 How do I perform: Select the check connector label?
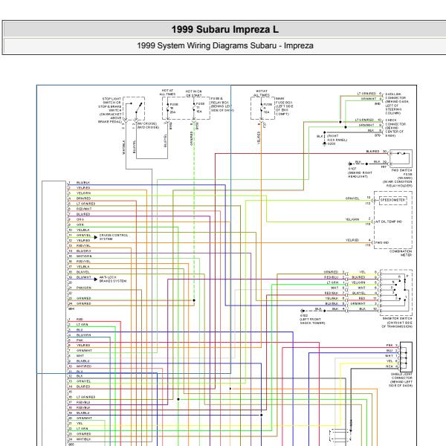(x=395, y=128)
